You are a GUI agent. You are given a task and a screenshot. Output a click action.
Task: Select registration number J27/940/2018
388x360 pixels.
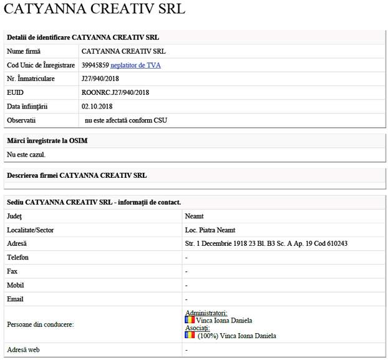click(100, 79)
